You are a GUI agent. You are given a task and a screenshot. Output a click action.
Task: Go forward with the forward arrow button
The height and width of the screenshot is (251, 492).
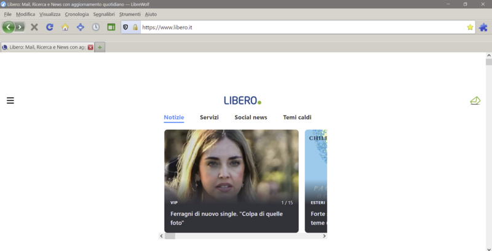point(20,27)
